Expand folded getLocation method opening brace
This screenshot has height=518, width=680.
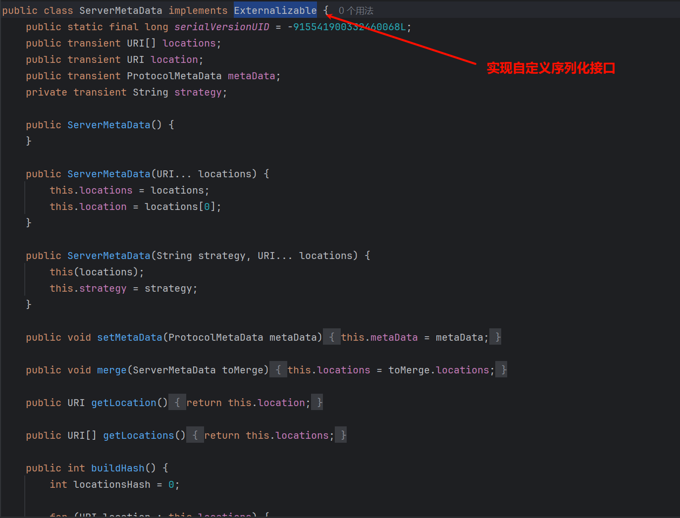(177, 403)
